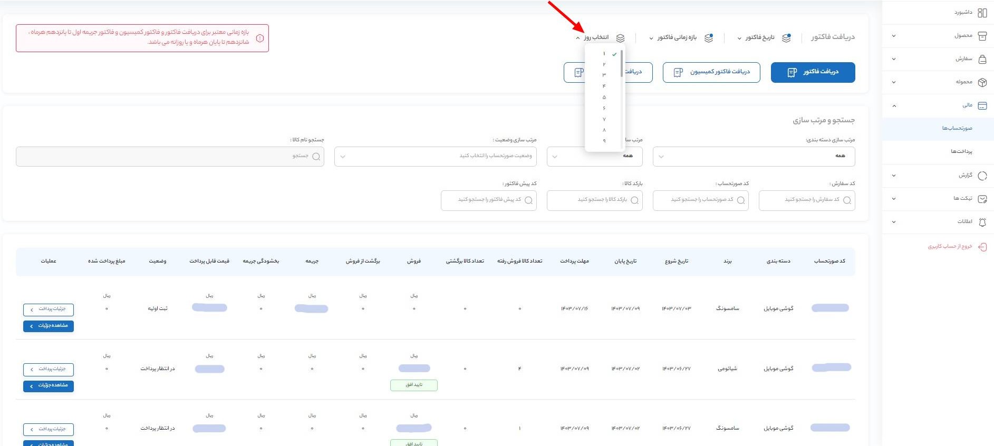
Task: Click the Package (محموله) cube icon
Action: coord(982,82)
